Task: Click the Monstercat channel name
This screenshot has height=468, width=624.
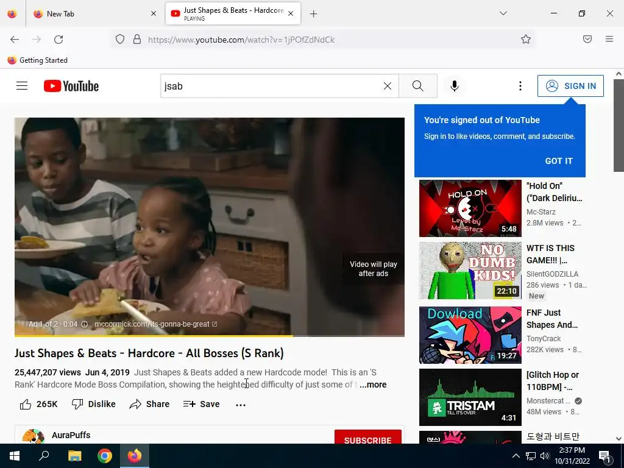Action: tap(548, 401)
